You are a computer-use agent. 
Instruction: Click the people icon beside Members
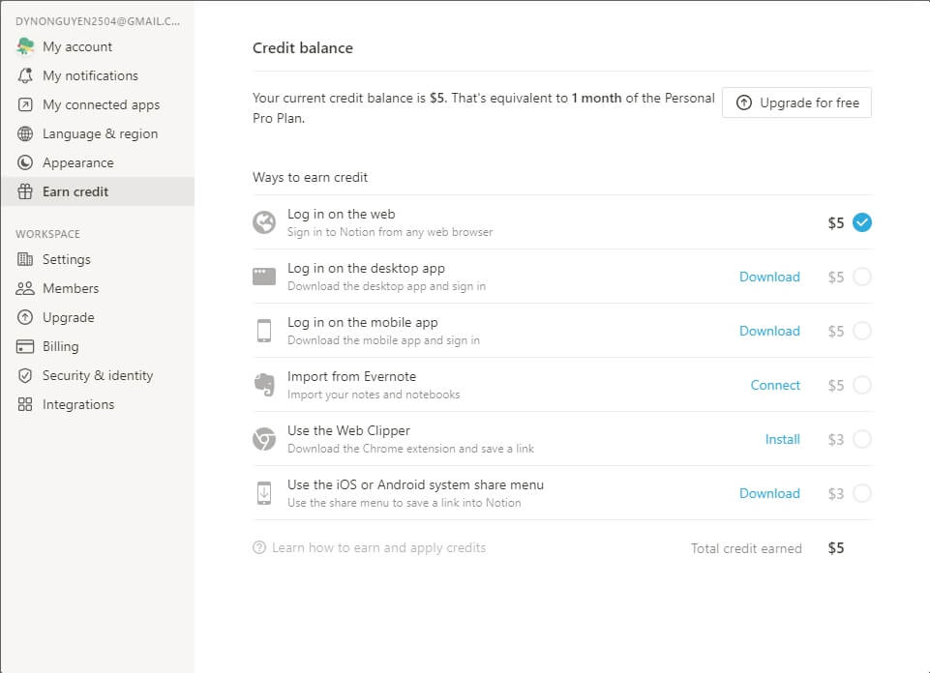pyautogui.click(x=25, y=288)
